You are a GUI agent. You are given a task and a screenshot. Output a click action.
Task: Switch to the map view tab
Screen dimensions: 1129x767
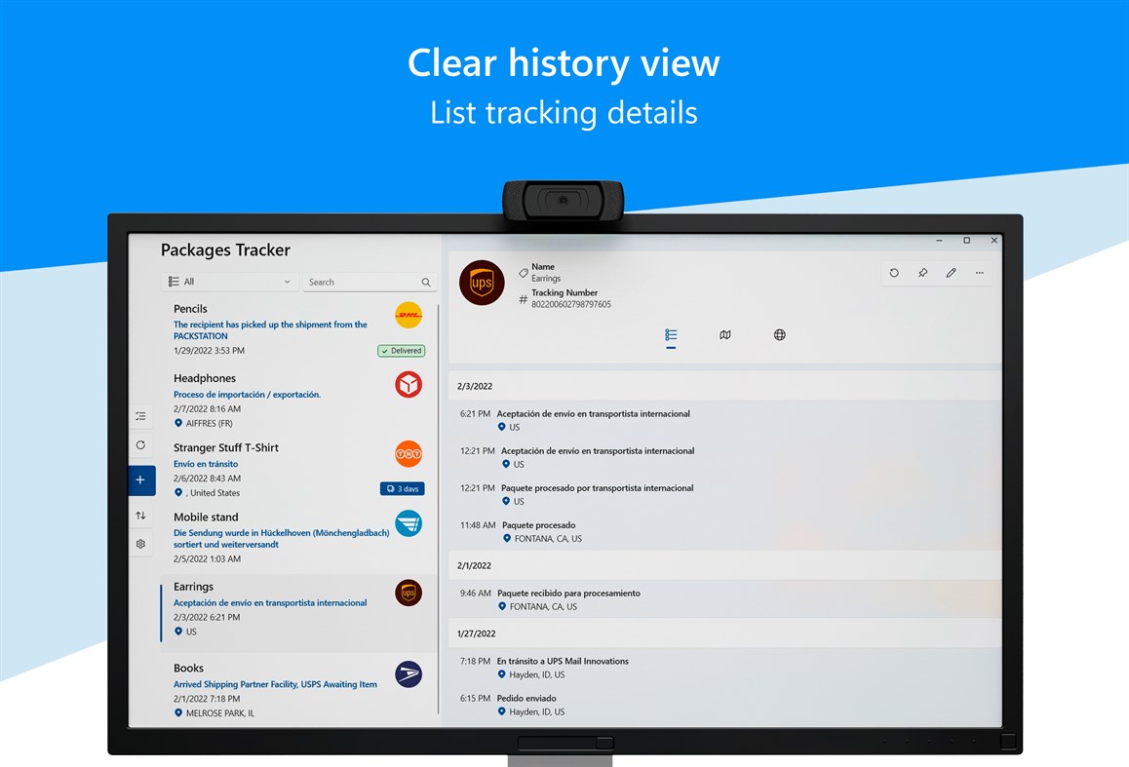(725, 334)
